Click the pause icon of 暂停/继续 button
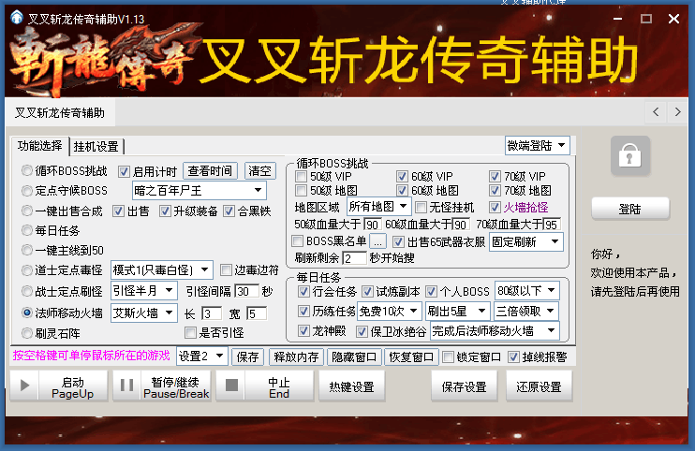Image resolution: width=695 pixels, height=451 pixels. point(126,386)
